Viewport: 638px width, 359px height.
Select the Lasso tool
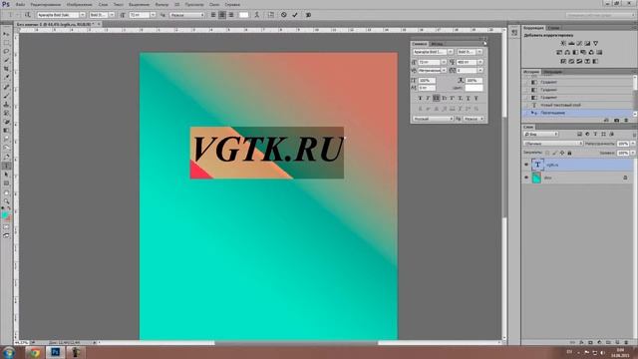pos(6,51)
